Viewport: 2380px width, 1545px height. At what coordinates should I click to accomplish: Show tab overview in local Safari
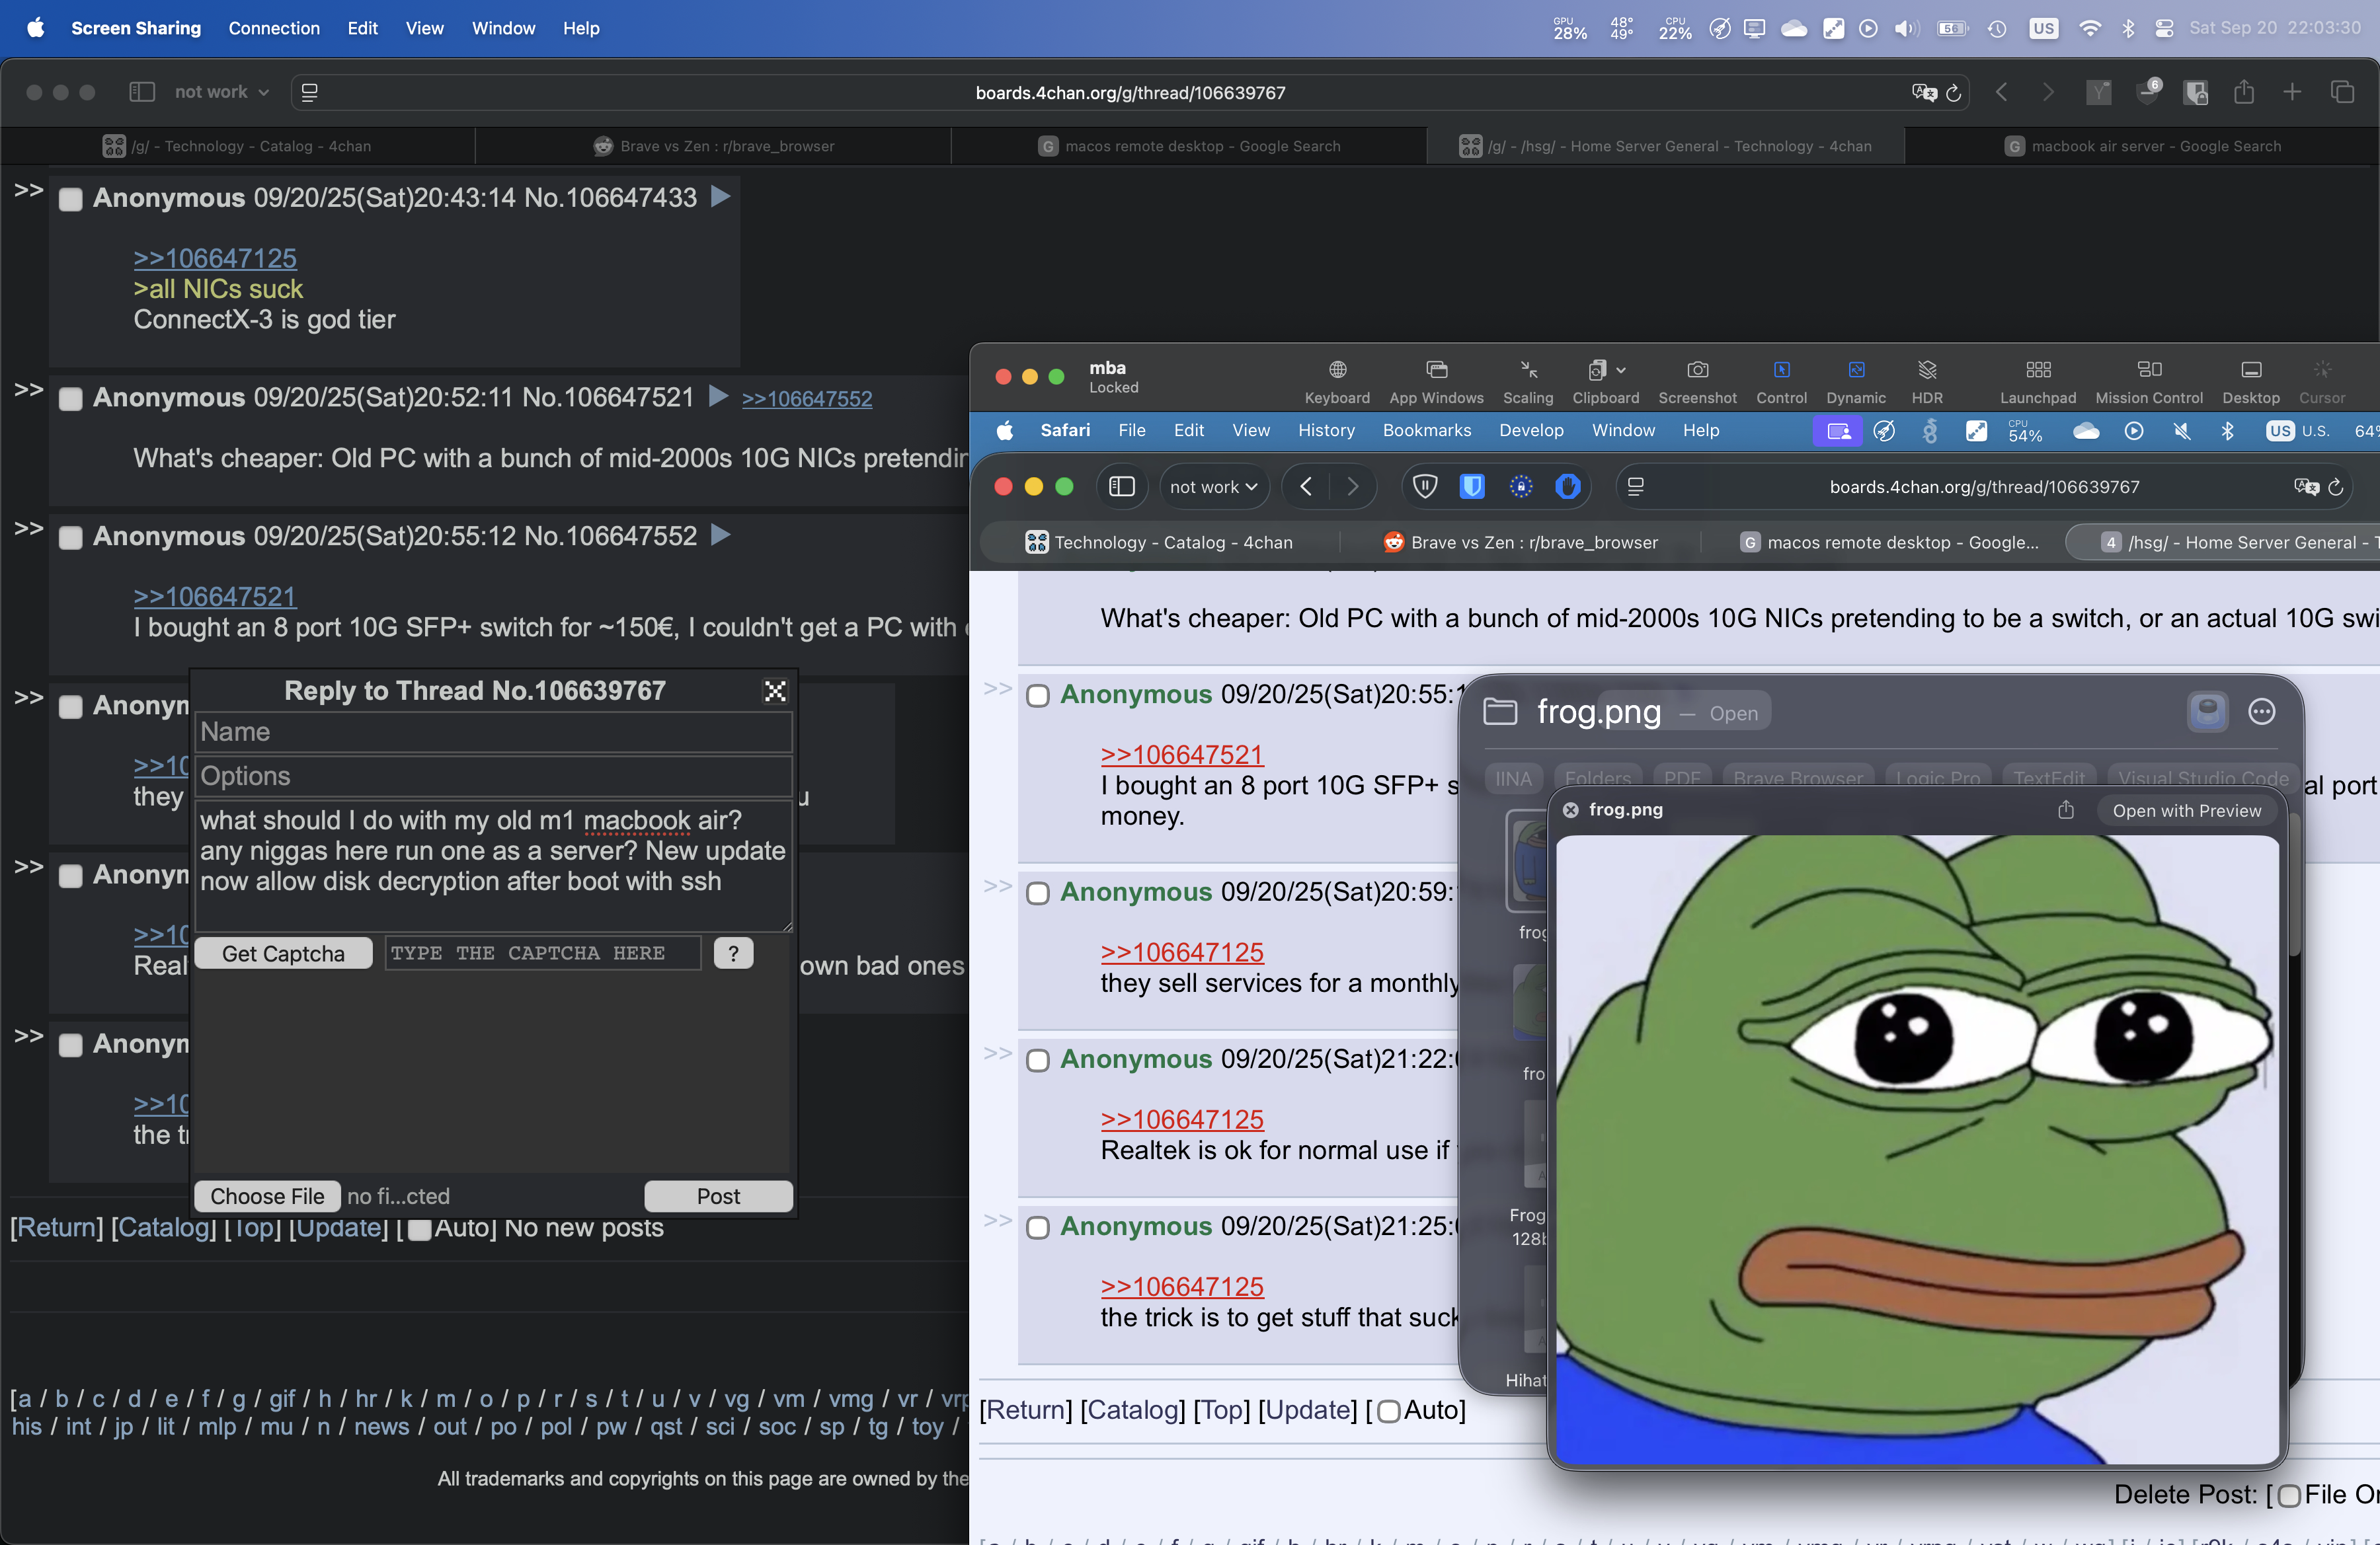click(2342, 92)
